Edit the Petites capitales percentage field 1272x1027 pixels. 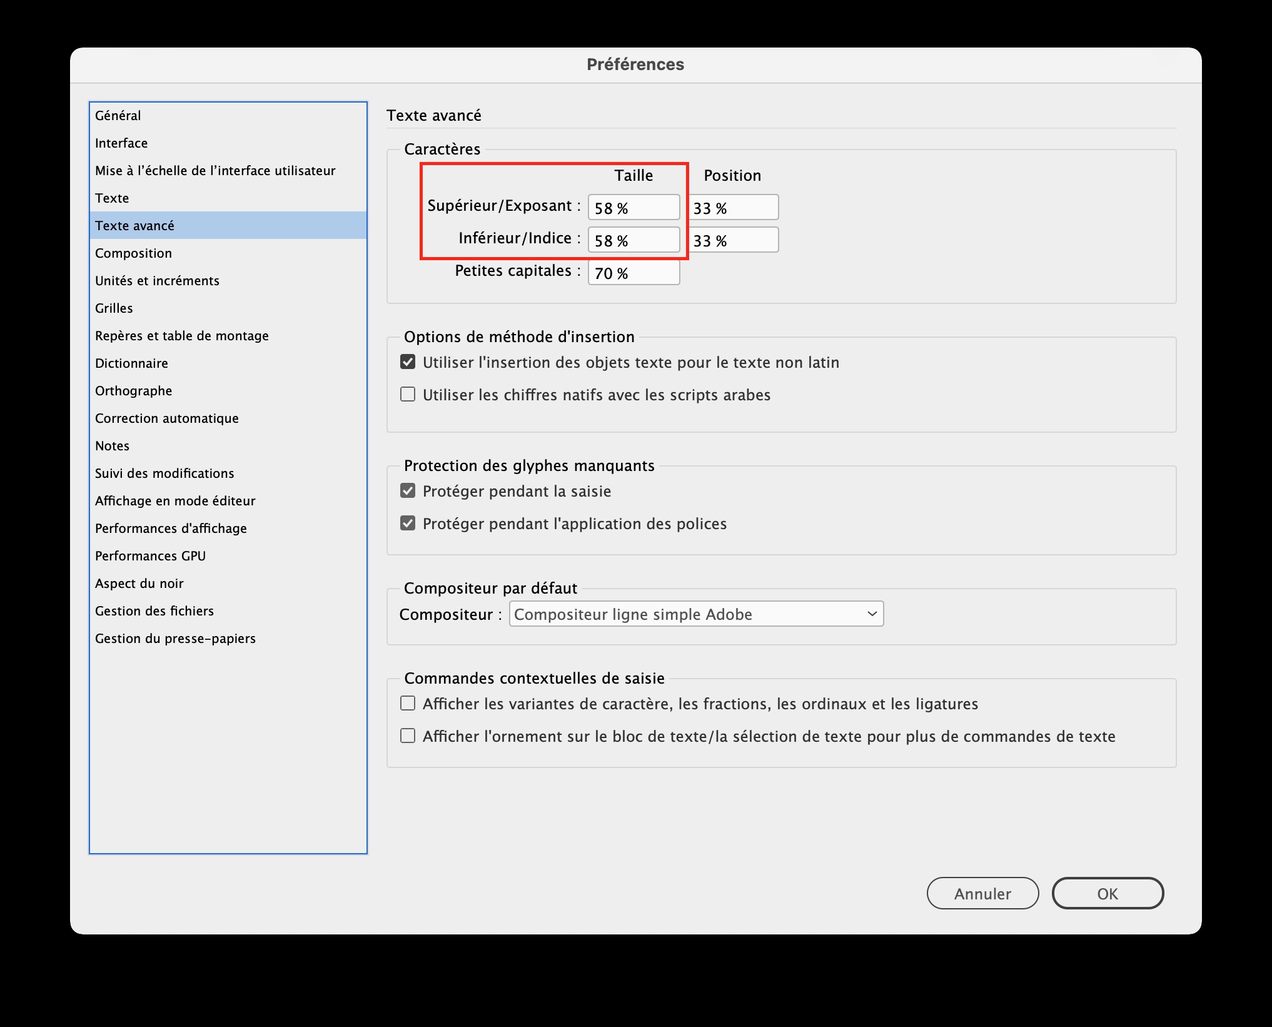633,272
